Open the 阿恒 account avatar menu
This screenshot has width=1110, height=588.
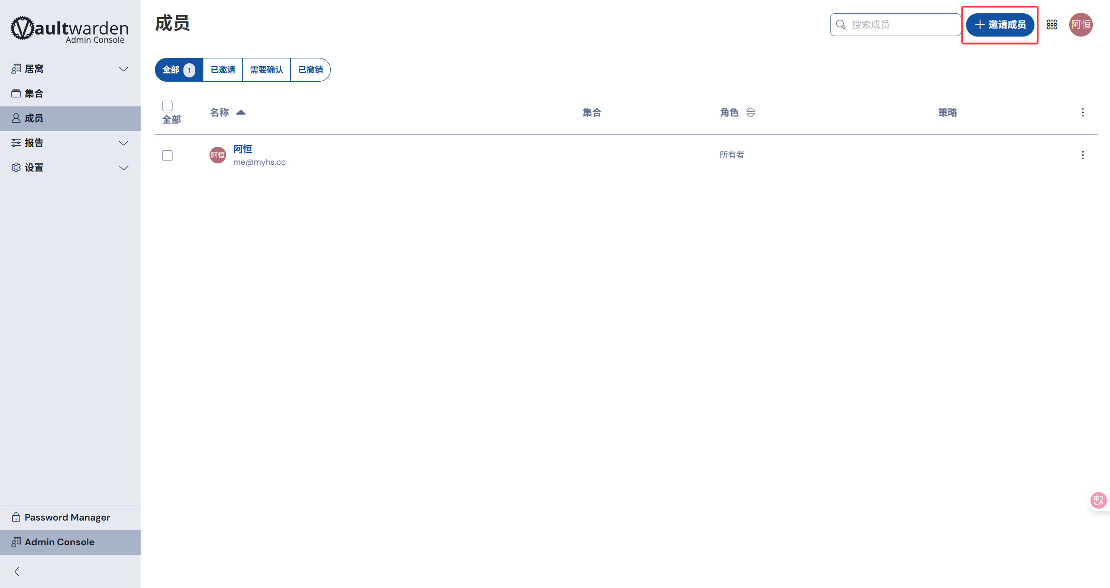[x=1081, y=25]
